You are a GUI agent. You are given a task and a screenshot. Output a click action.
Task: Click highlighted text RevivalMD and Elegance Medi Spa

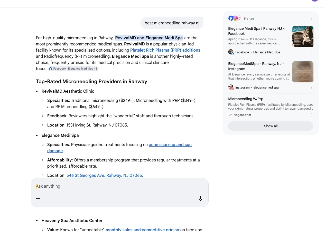[149, 38]
